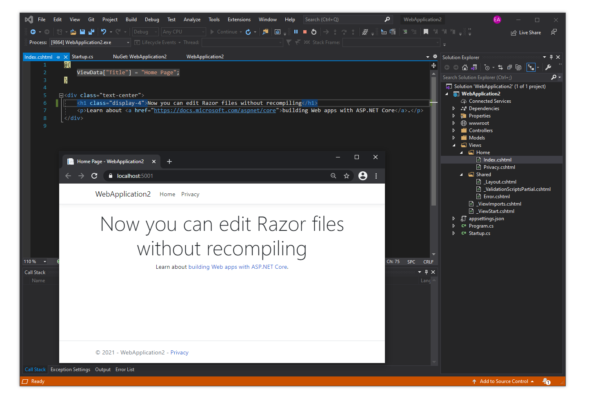Expand the Program.cs node
The width and height of the screenshot is (589, 405).
point(453,226)
